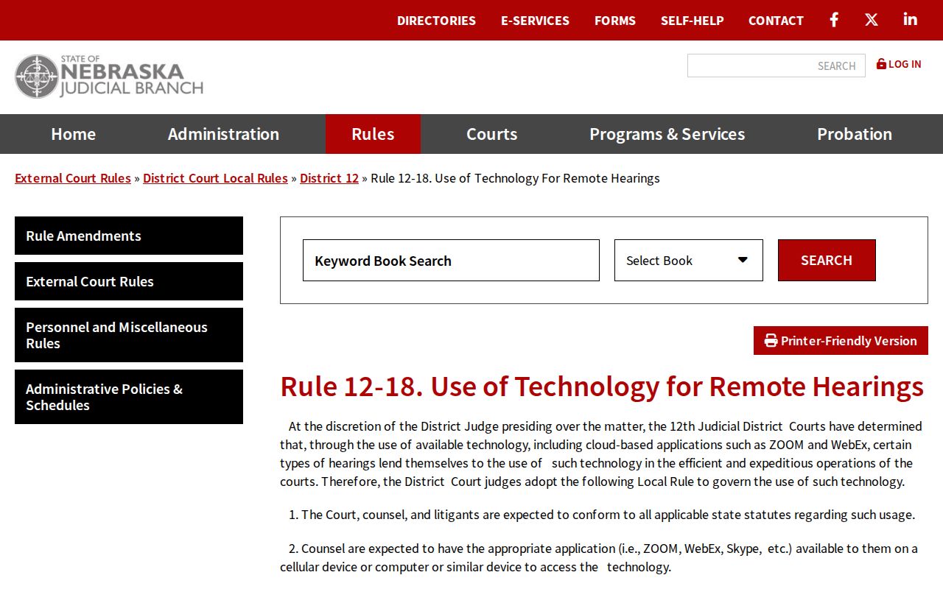Viewport: 943px width, 589px height.
Task: Open External Court Rules in the sidebar
Action: [x=129, y=281]
